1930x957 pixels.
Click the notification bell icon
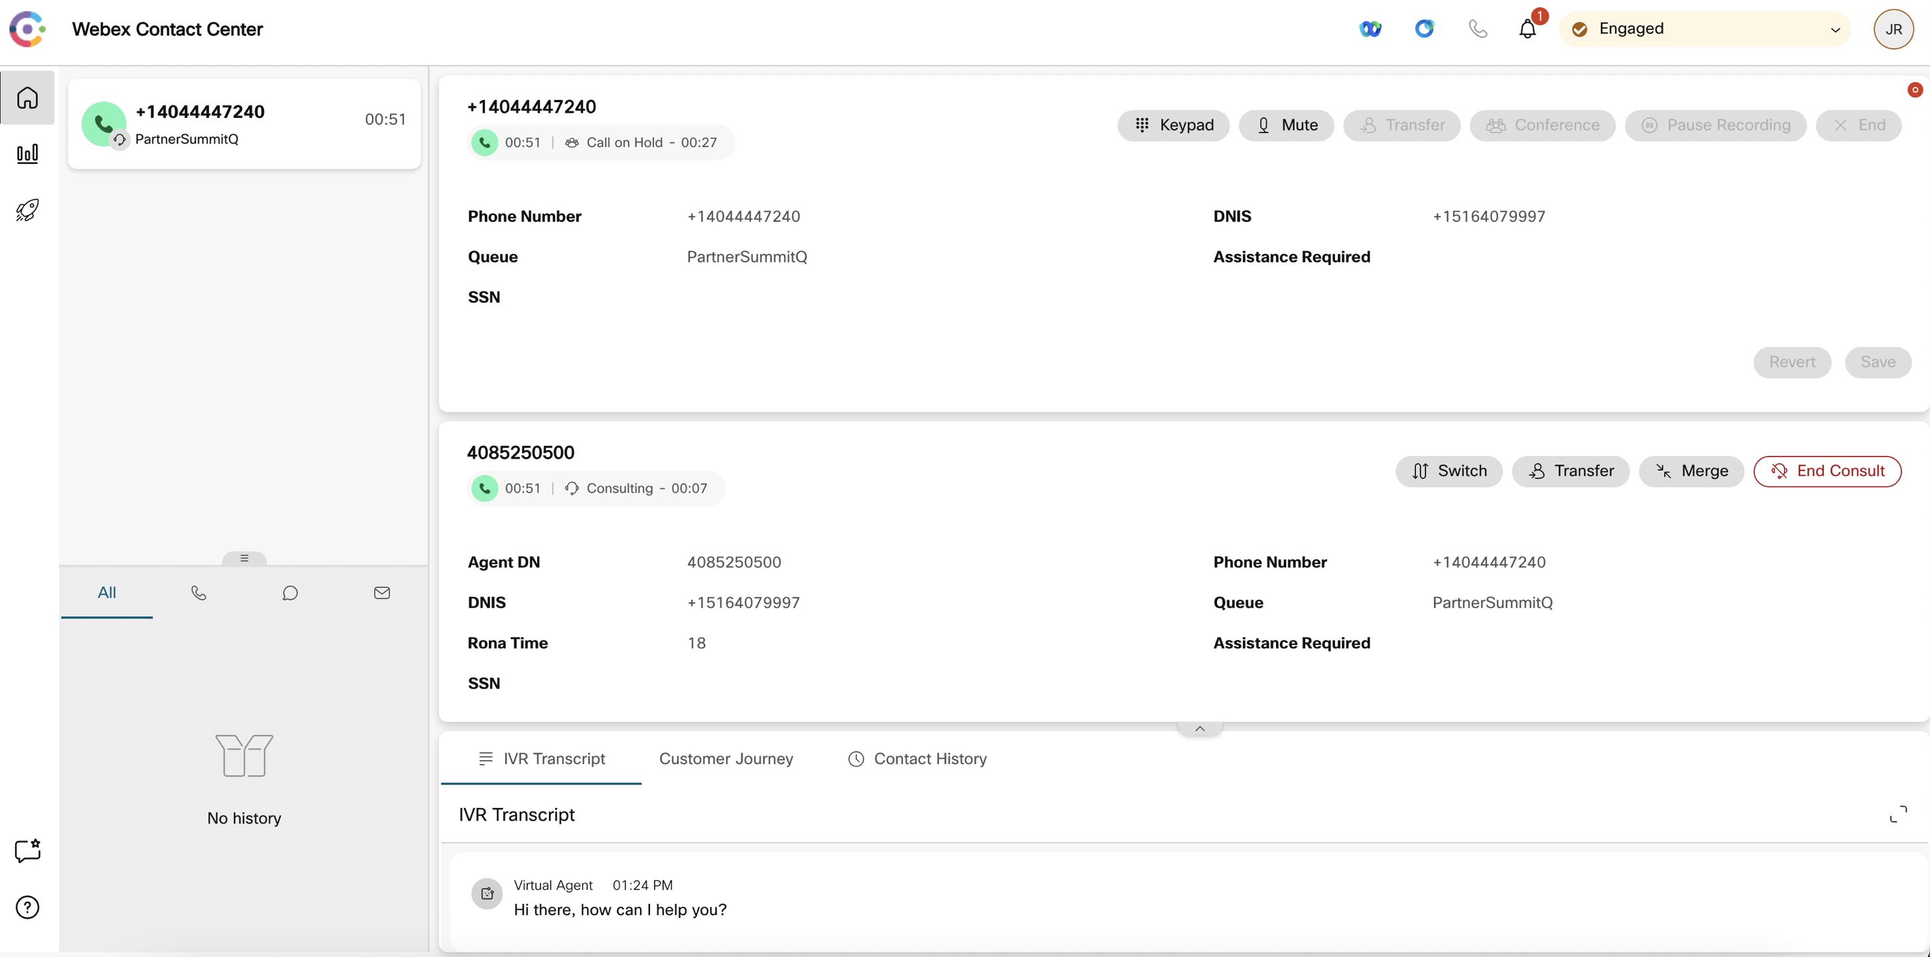tap(1527, 29)
